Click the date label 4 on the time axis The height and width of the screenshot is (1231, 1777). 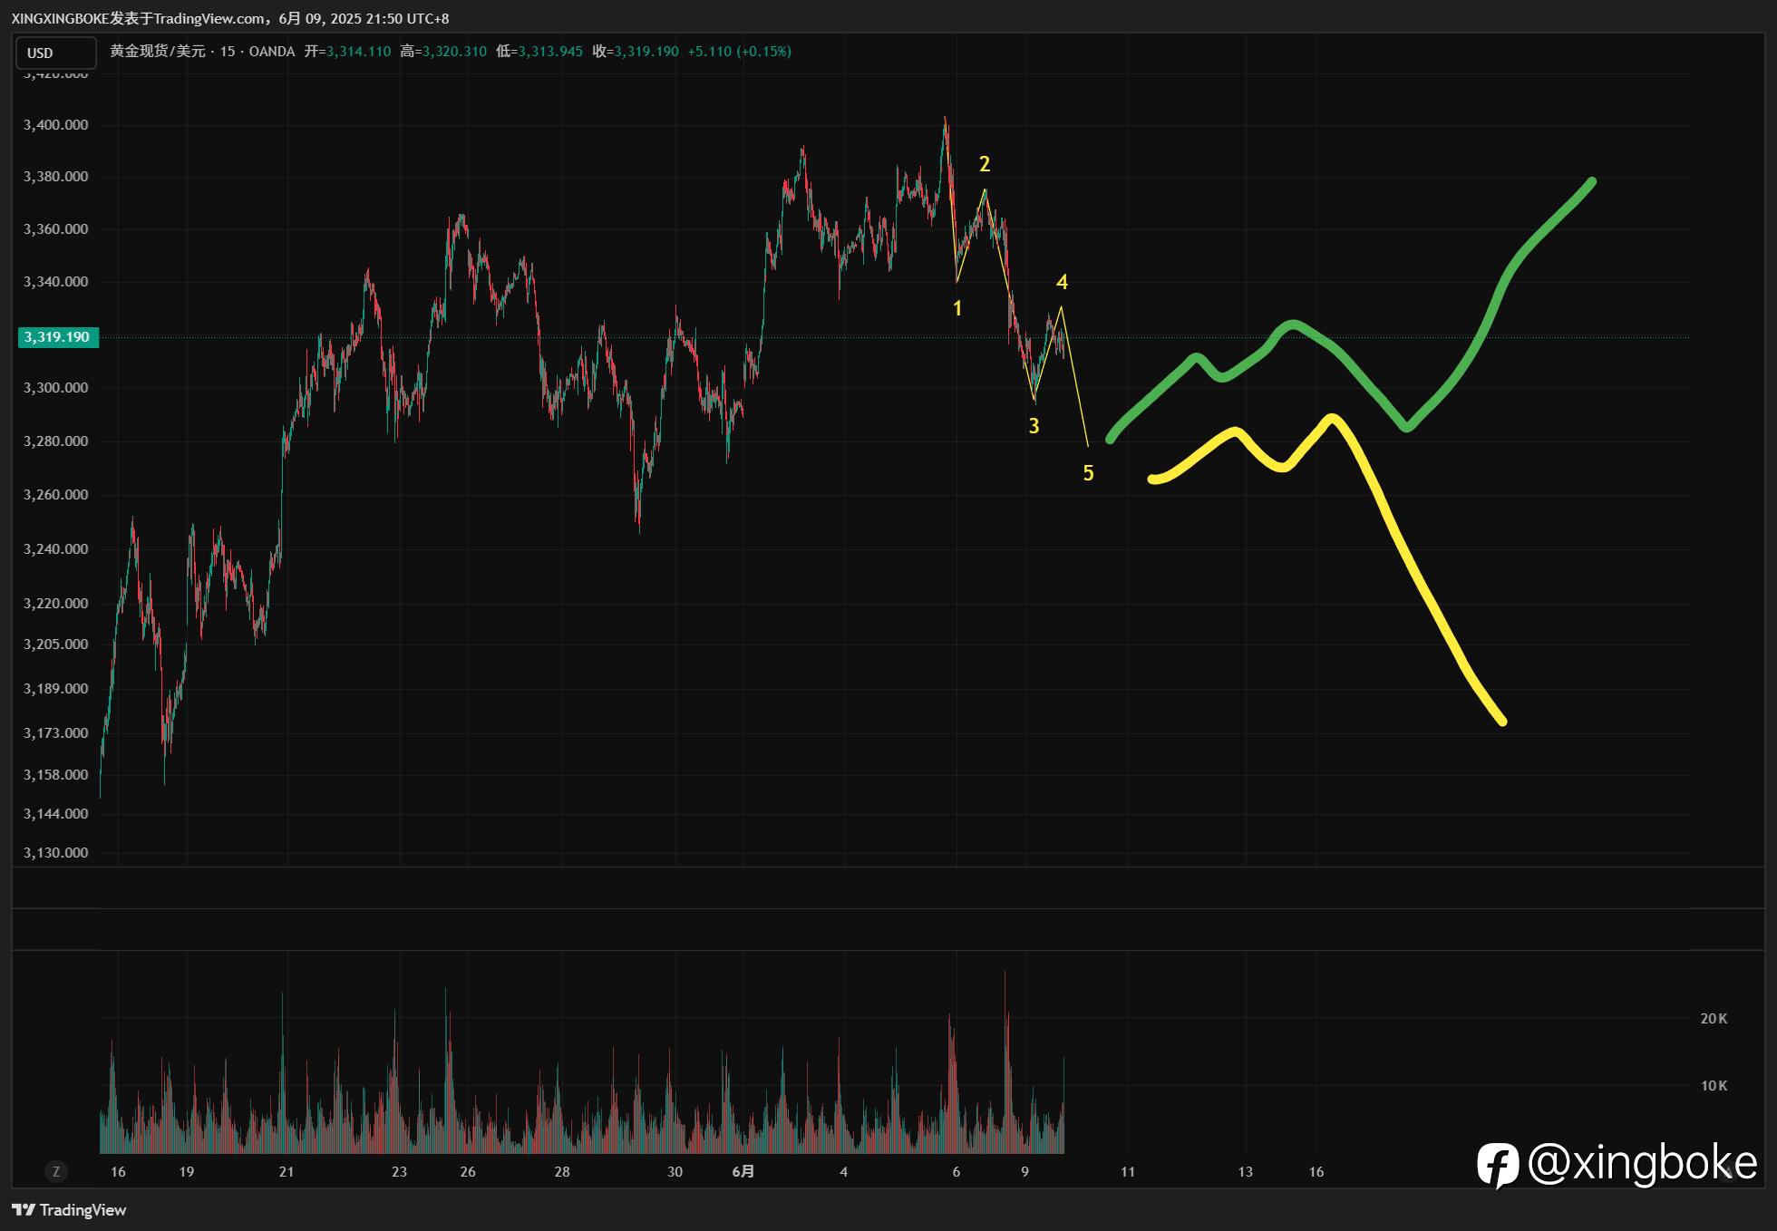(844, 1172)
